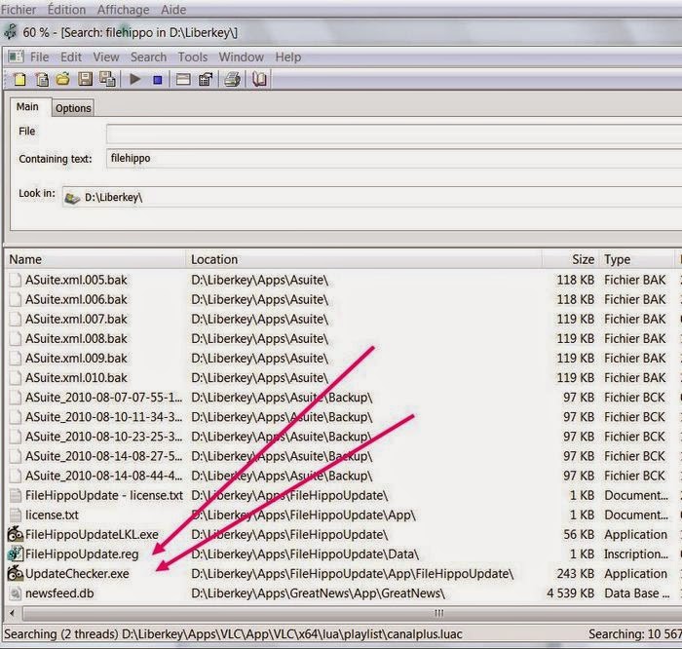
Task: Click the duplicate search document icon
Action: point(42,80)
